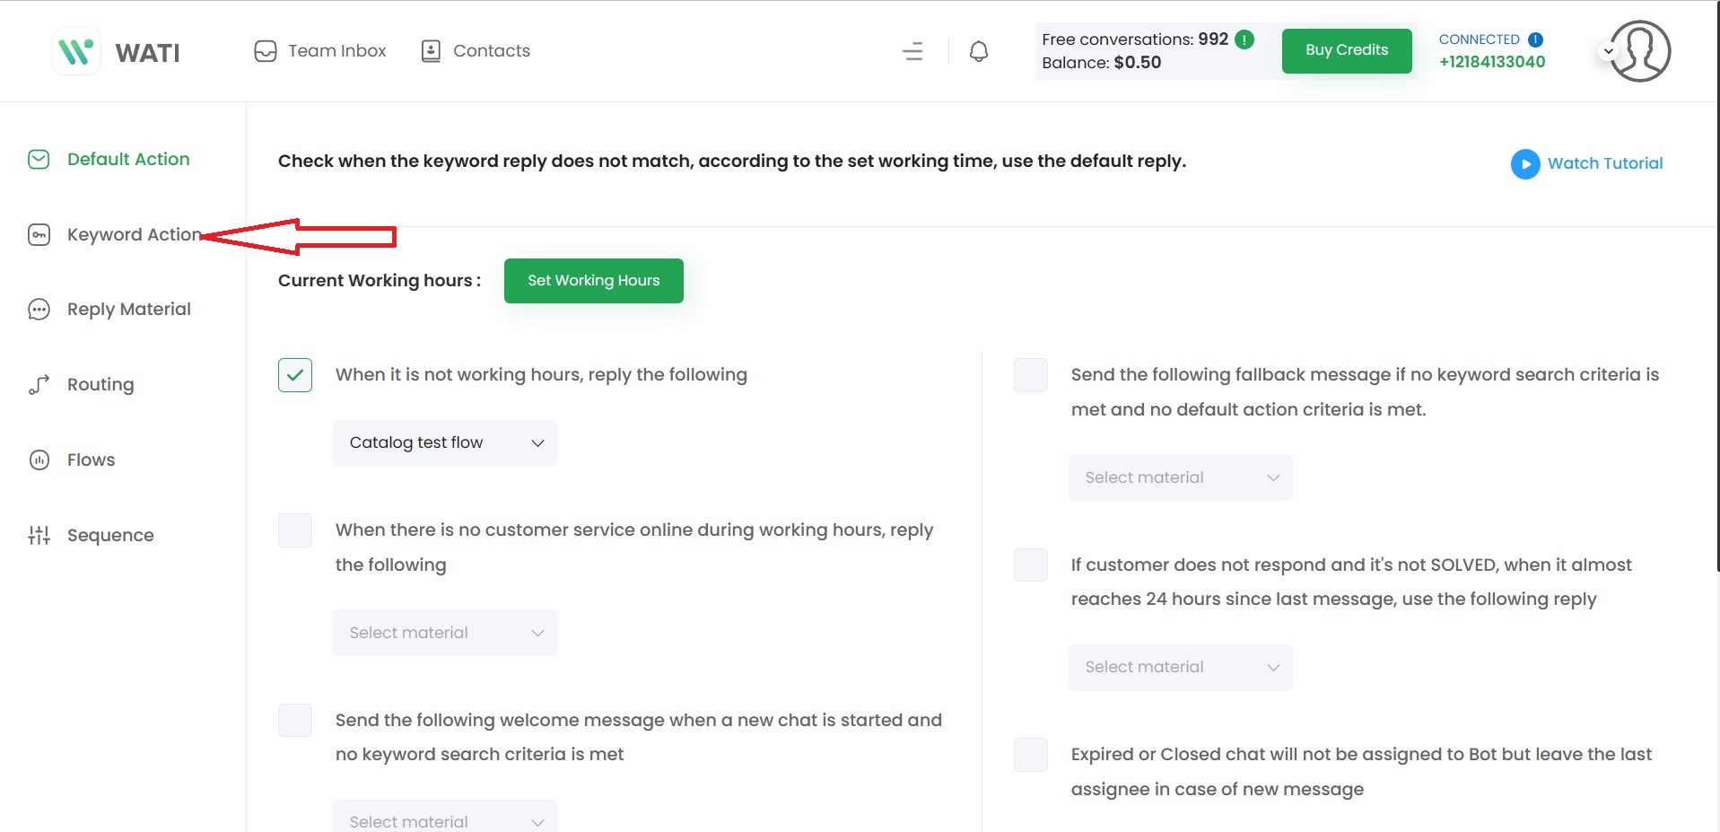
Task: Click the Free conversations: 992 text
Action: coord(1135,39)
